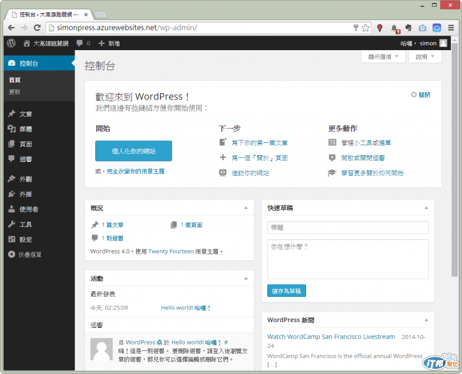The image size is (462, 374).
Task: Open comments bubble in admin bar
Action: [x=83, y=44]
